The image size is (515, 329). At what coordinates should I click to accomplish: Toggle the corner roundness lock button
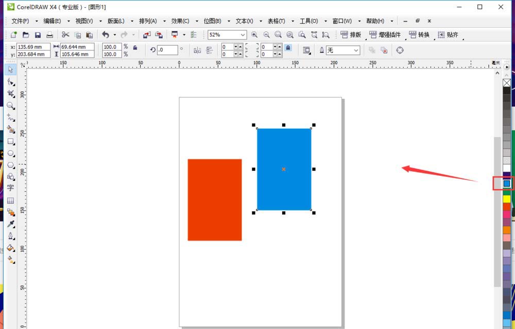(x=288, y=47)
